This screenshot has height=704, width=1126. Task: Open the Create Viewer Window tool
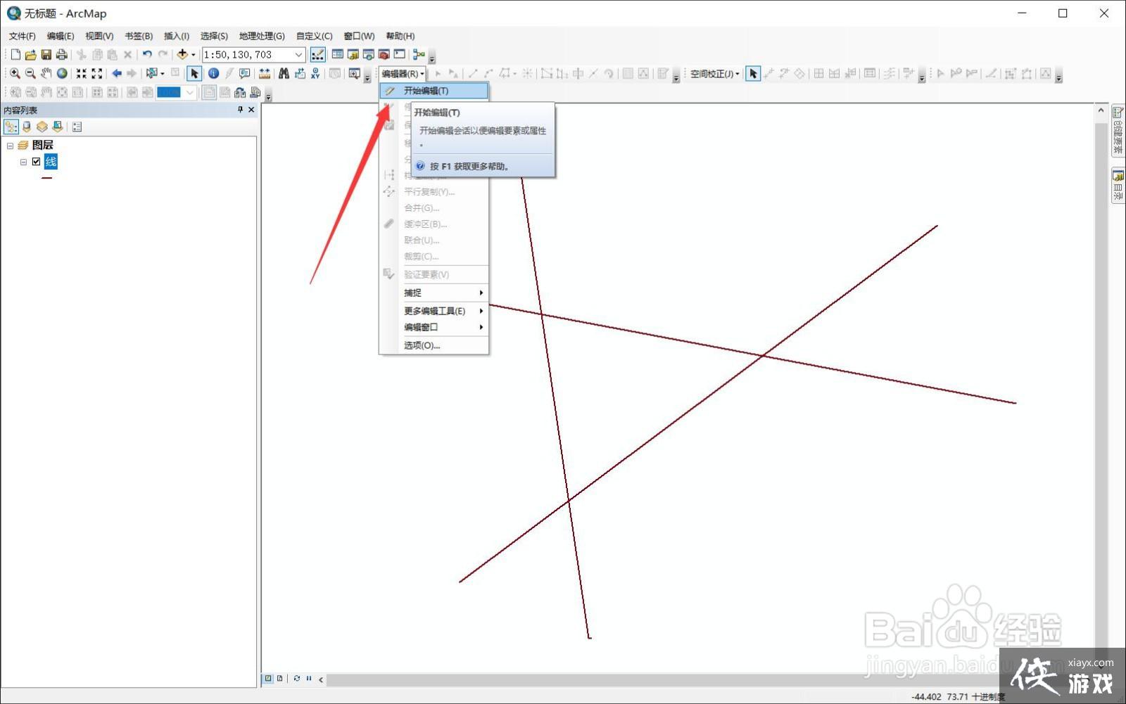tap(354, 74)
